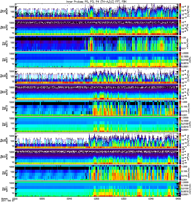This screenshot has height=206, width=193.
Task: Click the color bar beside the fbk edc12 panel
Action: tap(180, 173)
